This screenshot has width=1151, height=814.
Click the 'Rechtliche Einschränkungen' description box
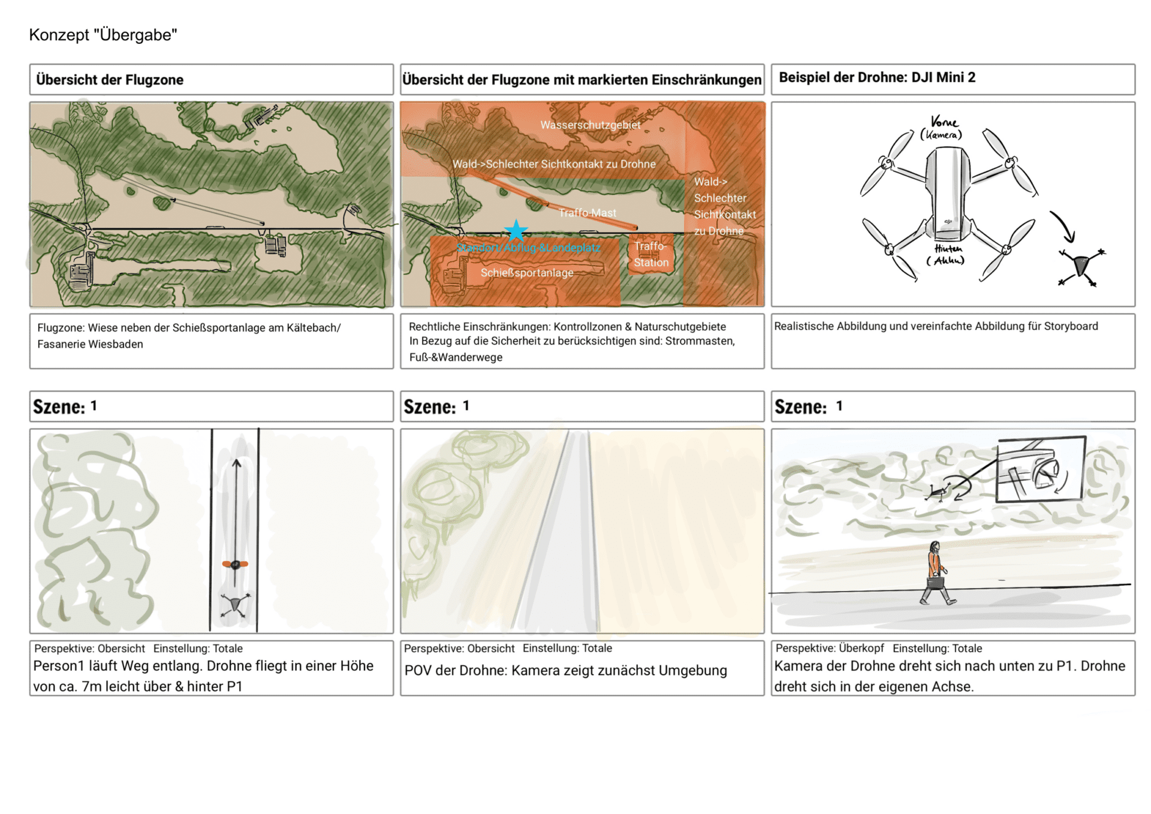pyautogui.click(x=581, y=341)
